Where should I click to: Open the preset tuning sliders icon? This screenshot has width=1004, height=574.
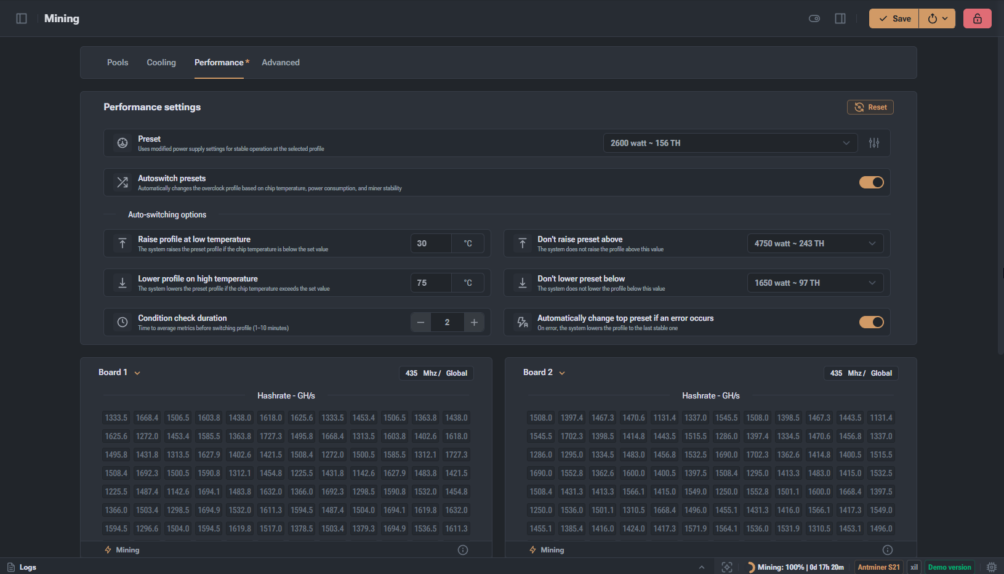pyautogui.click(x=874, y=143)
